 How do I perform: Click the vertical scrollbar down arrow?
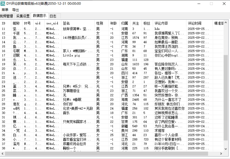(x=226, y=149)
